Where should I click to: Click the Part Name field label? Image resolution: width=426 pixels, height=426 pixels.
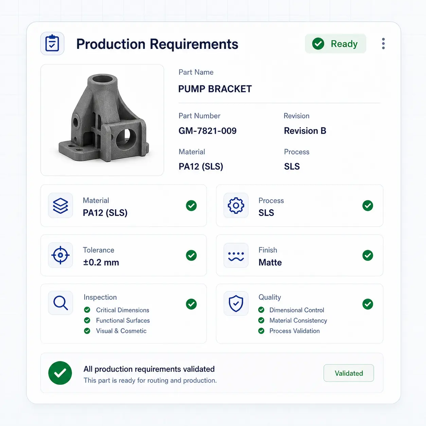click(196, 72)
